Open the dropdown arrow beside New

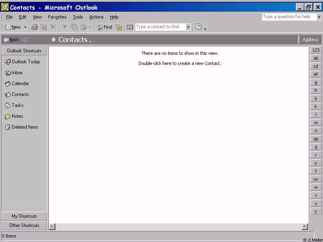[25, 27]
